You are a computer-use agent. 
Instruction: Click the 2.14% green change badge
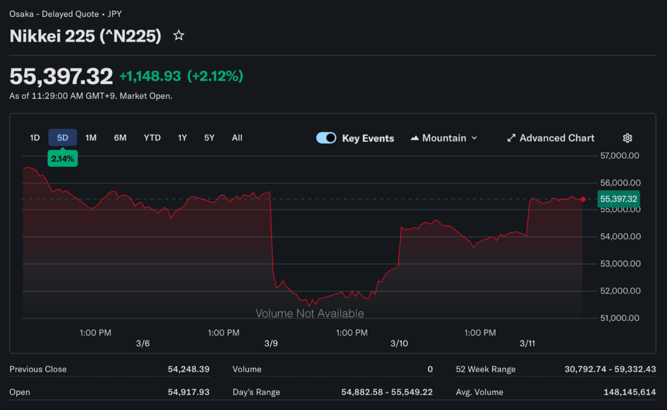[x=63, y=158]
